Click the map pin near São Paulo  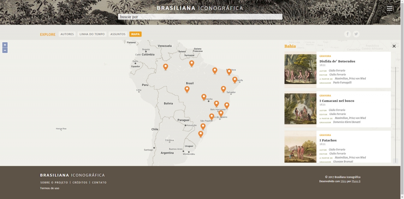[211, 117]
